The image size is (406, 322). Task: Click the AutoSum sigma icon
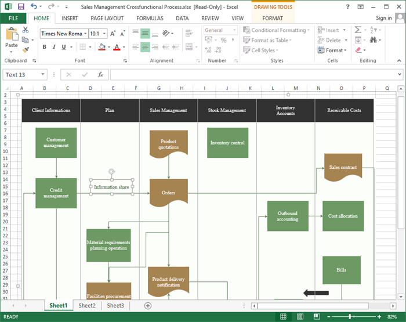pos(358,30)
